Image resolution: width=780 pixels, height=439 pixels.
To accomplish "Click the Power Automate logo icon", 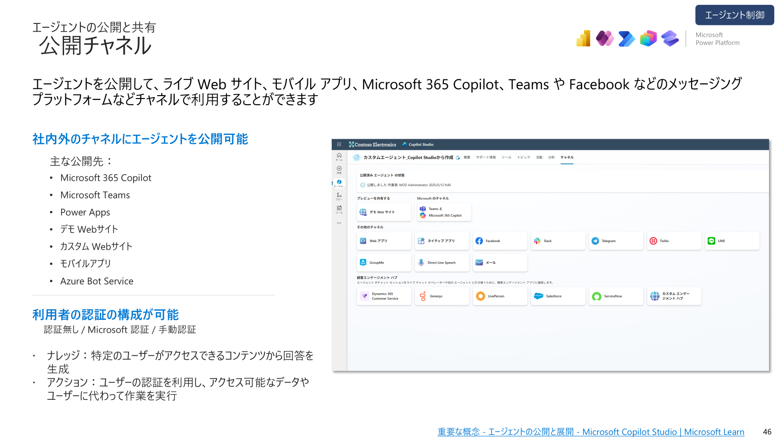I will [x=627, y=38].
